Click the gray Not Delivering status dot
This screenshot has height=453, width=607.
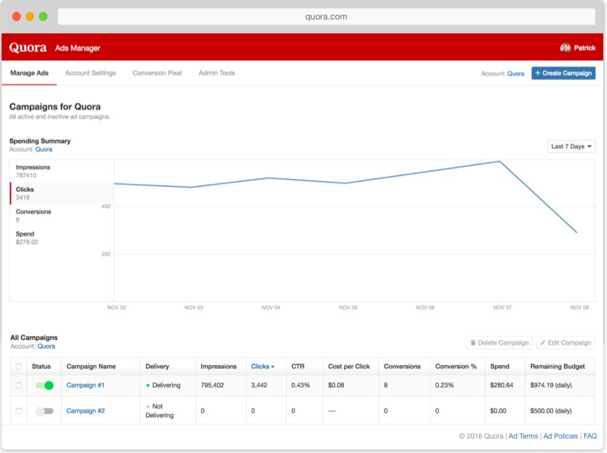(x=148, y=407)
